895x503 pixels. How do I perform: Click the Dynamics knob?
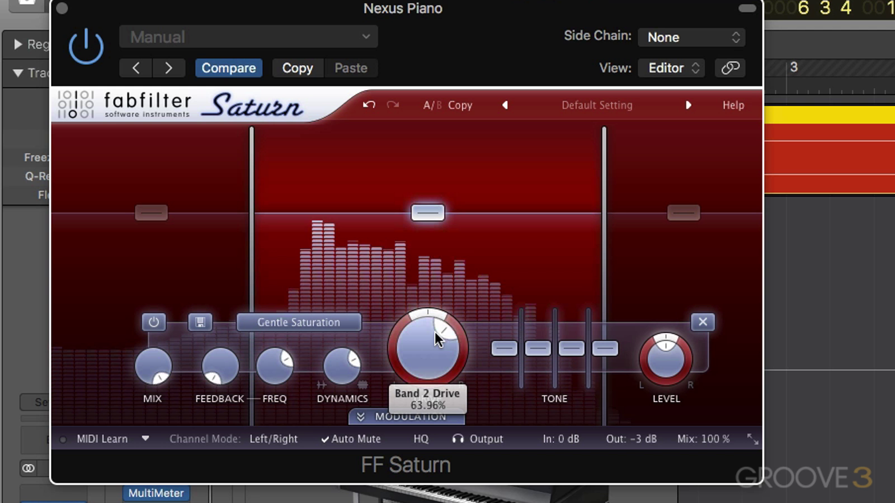tap(342, 366)
